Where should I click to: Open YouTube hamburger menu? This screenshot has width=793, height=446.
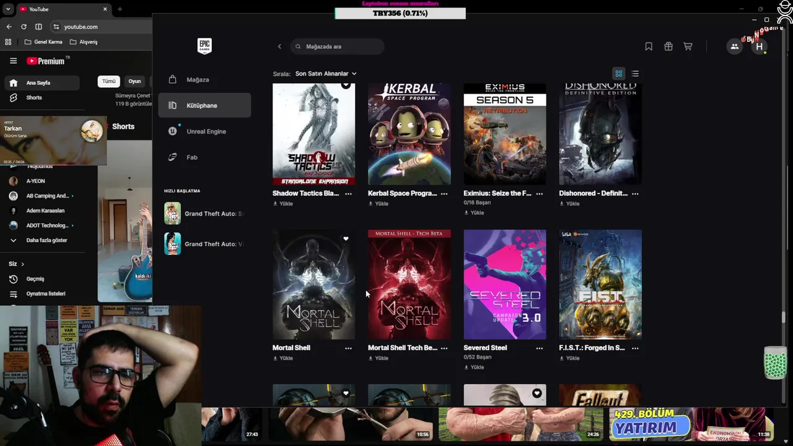(13, 61)
